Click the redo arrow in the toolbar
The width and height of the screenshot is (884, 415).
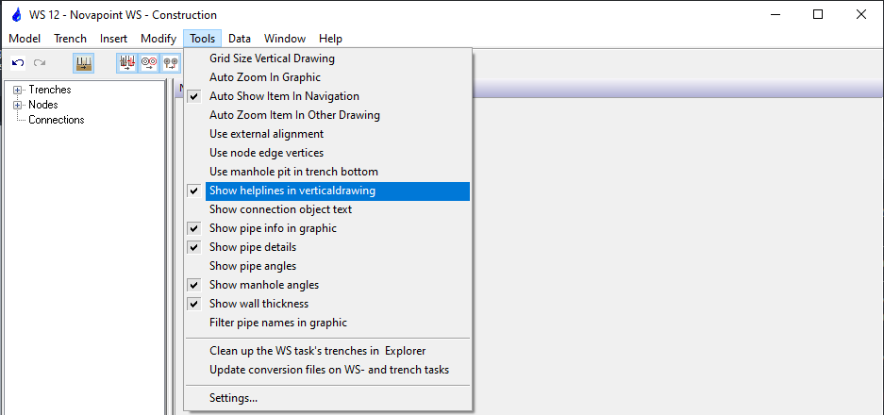pyautogui.click(x=40, y=63)
